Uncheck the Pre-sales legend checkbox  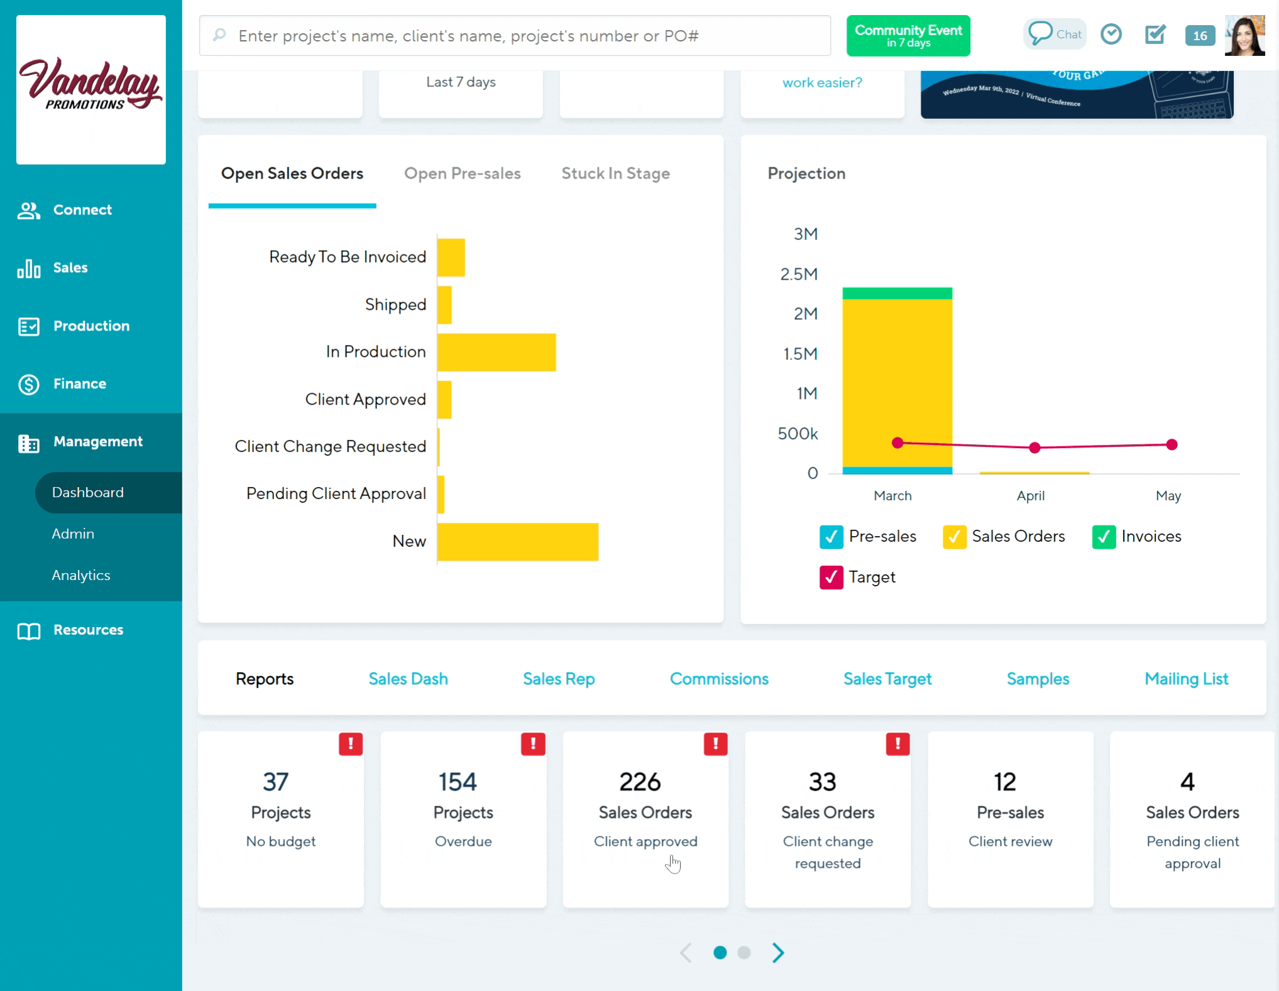(x=831, y=537)
